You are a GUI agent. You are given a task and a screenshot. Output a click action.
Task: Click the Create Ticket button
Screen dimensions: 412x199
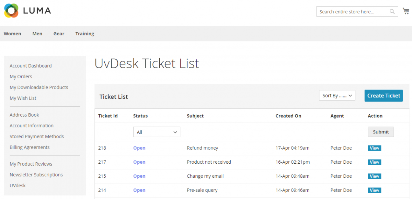[384, 96]
